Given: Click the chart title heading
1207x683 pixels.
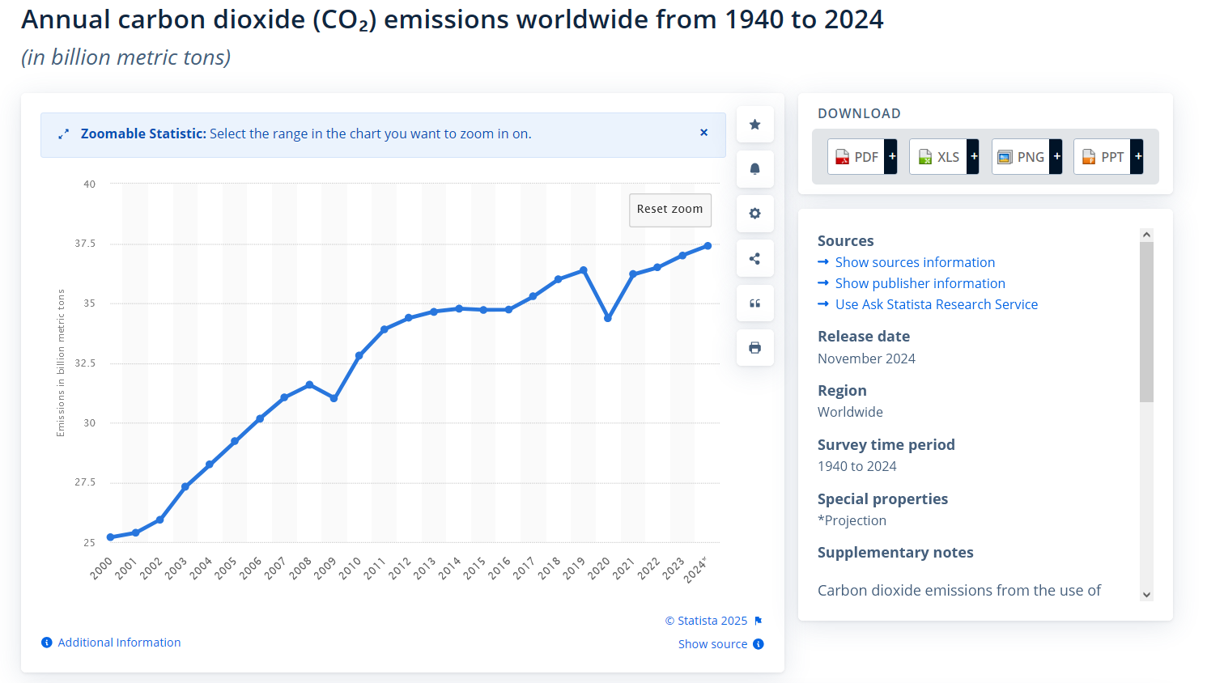Looking at the screenshot, I should pos(453,20).
